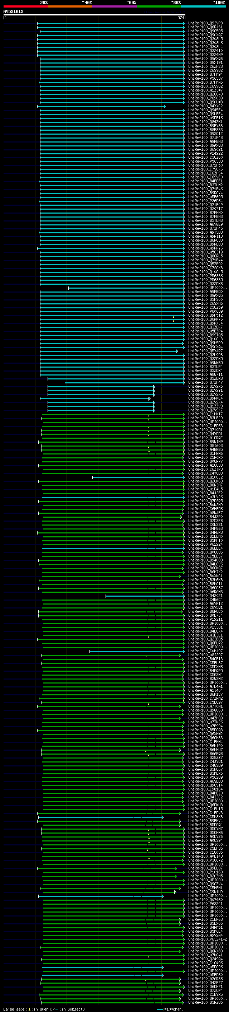
Task: Select hit label UniRef100_B3LB29
Action: [x=205, y=418]
